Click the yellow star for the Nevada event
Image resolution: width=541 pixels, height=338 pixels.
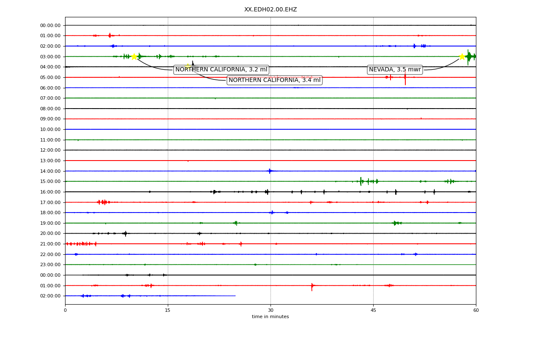tap(462, 56)
